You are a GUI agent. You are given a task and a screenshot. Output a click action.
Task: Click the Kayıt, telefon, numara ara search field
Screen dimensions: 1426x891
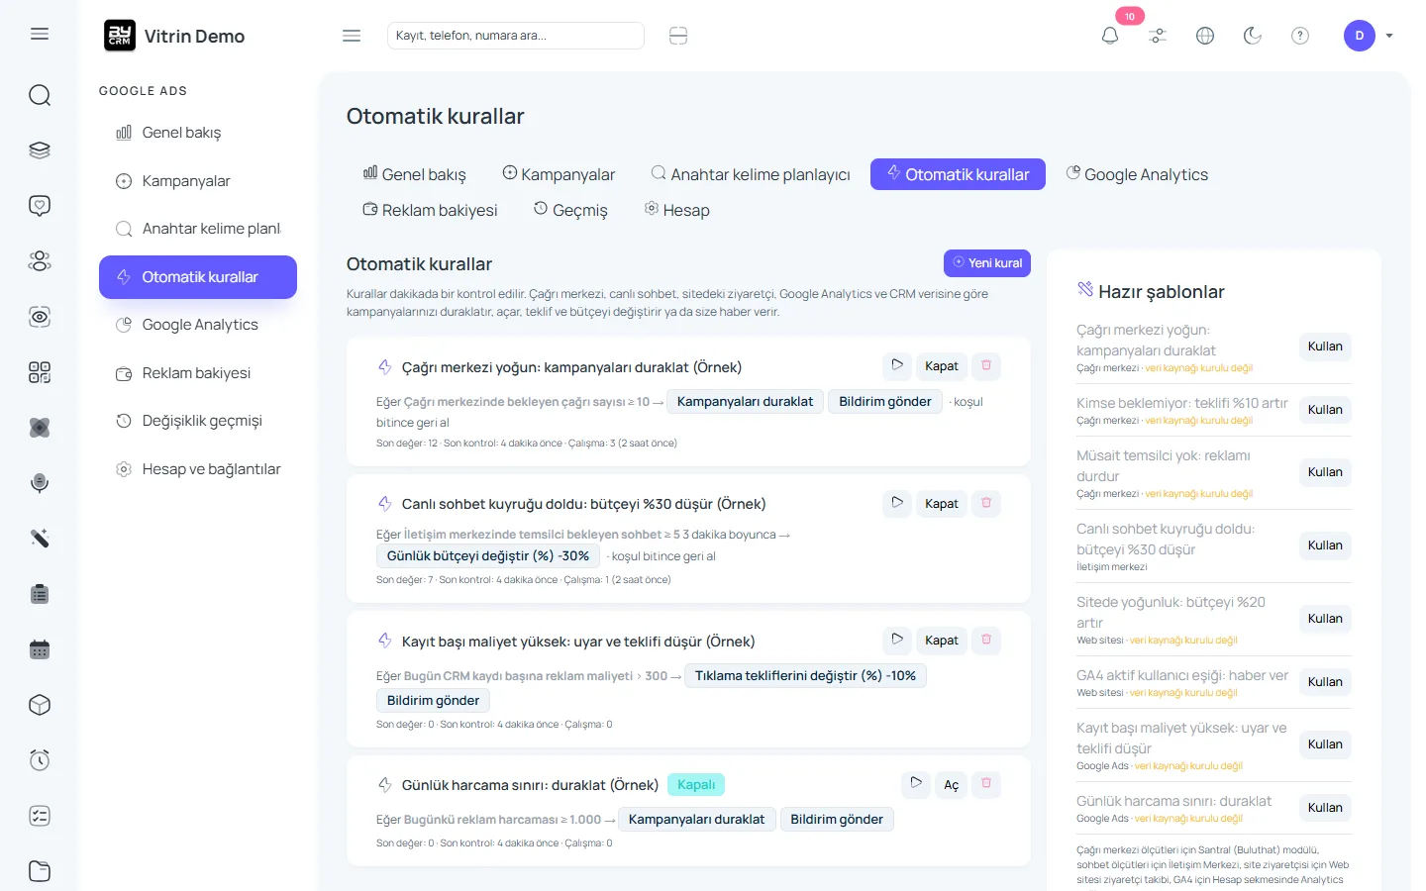click(x=516, y=36)
